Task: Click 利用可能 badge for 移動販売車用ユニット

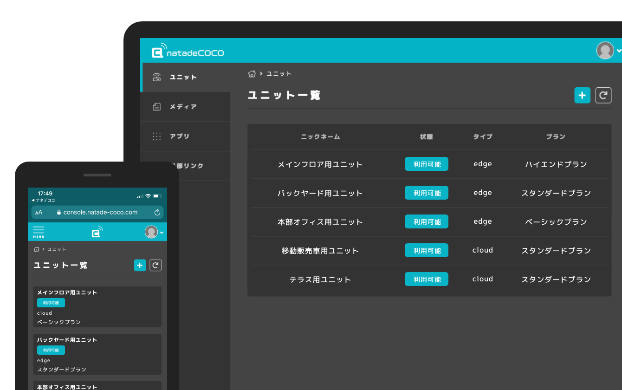Action: pos(427,250)
